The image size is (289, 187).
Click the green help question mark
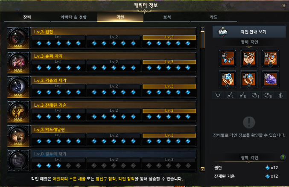pyautogui.click(x=283, y=157)
